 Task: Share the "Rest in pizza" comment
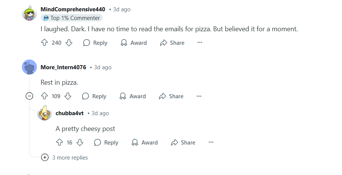[x=171, y=96]
